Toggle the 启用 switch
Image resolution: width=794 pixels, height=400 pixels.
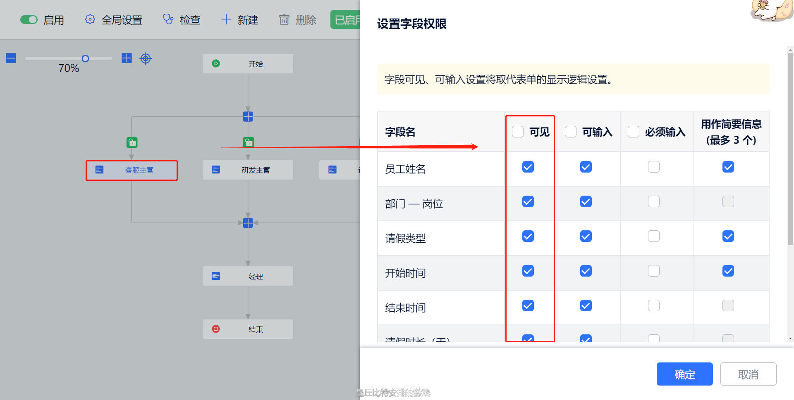[29, 20]
